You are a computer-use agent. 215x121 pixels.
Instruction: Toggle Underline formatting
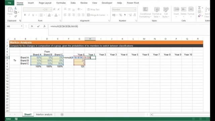point(33,15)
